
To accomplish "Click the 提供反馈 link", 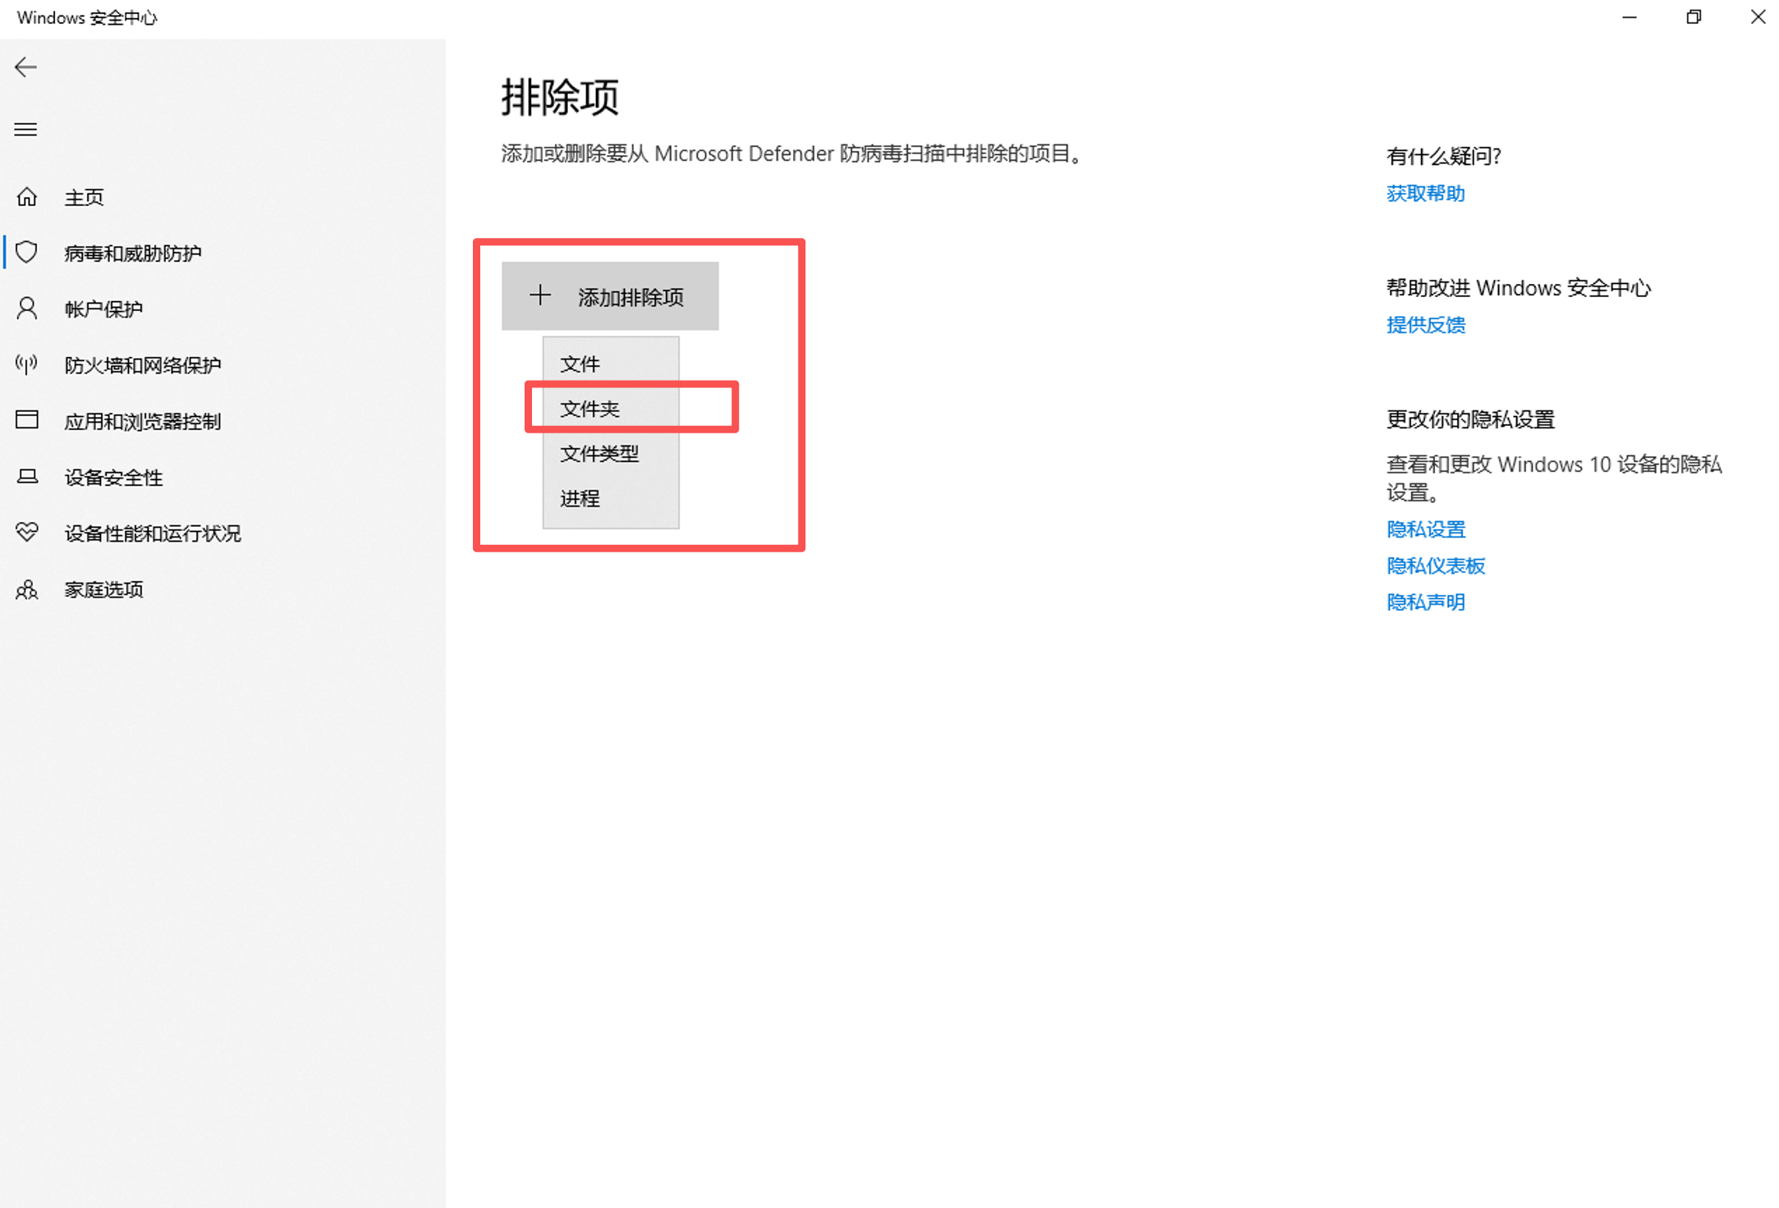I will point(1426,325).
